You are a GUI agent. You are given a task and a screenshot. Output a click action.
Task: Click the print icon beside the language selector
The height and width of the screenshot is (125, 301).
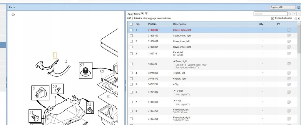click(x=299, y=7)
